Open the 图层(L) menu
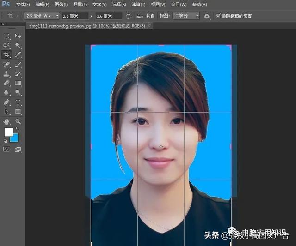296x246 pixels. 80,5
